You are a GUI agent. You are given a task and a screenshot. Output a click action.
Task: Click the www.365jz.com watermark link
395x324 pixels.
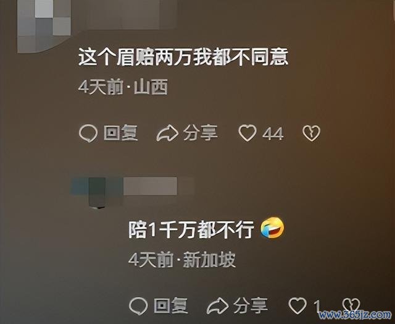[x=355, y=315]
